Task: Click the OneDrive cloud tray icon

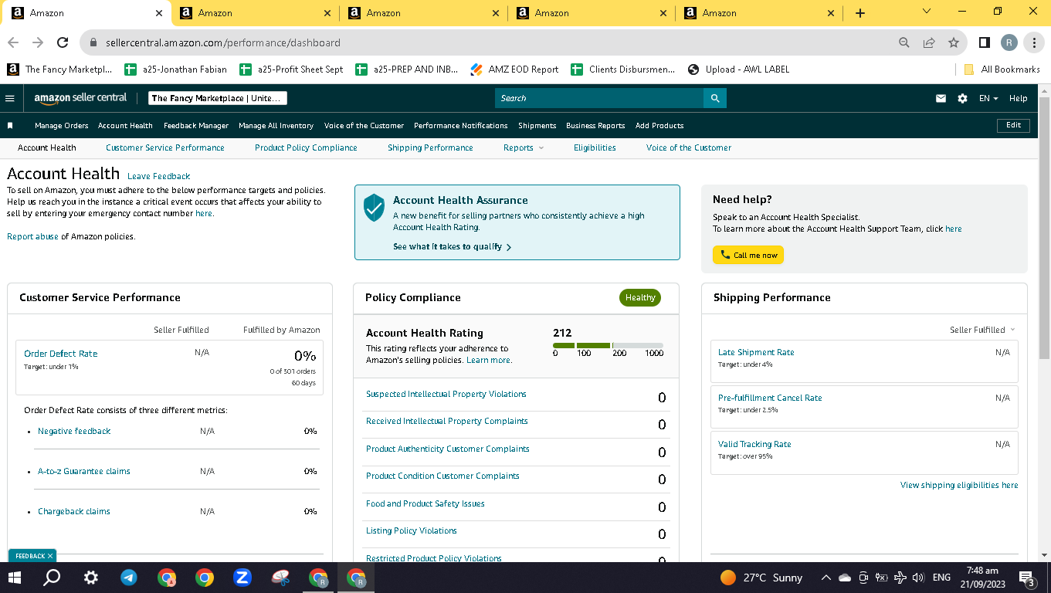Action: (844, 578)
